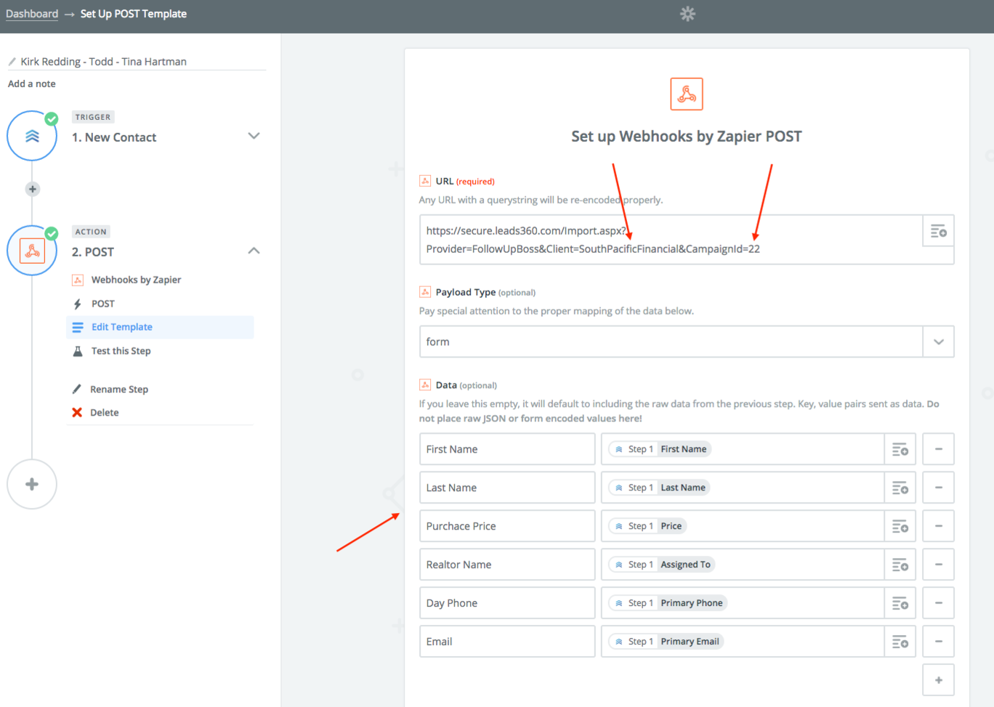Click the Add a note link
This screenshot has height=707, width=994.
tap(31, 84)
